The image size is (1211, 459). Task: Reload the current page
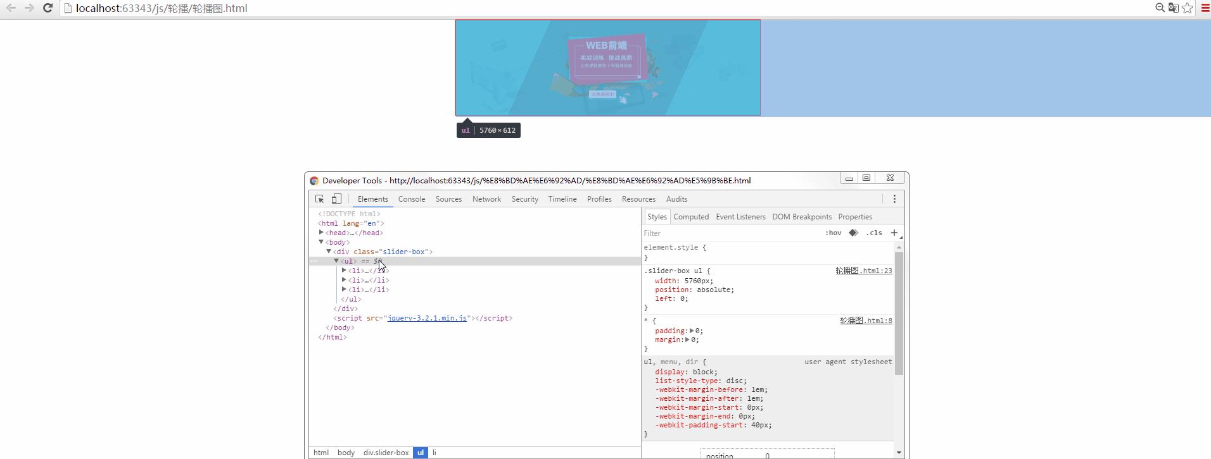[x=48, y=8]
